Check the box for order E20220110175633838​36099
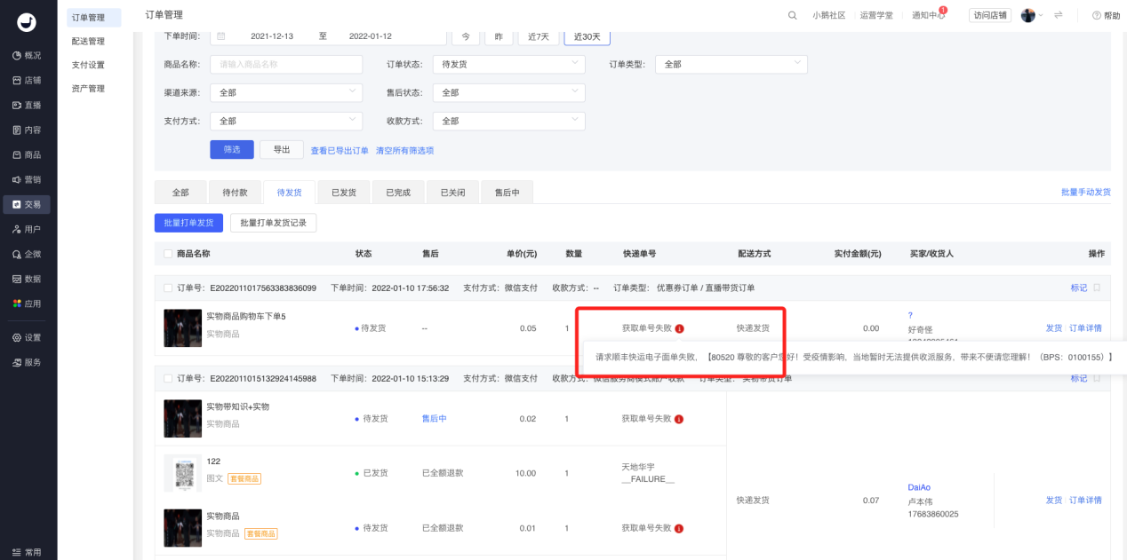This screenshot has height=560, width=1127. [168, 288]
